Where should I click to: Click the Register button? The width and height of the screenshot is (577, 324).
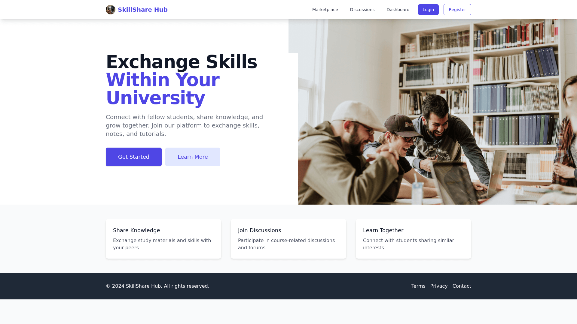[x=457, y=10]
